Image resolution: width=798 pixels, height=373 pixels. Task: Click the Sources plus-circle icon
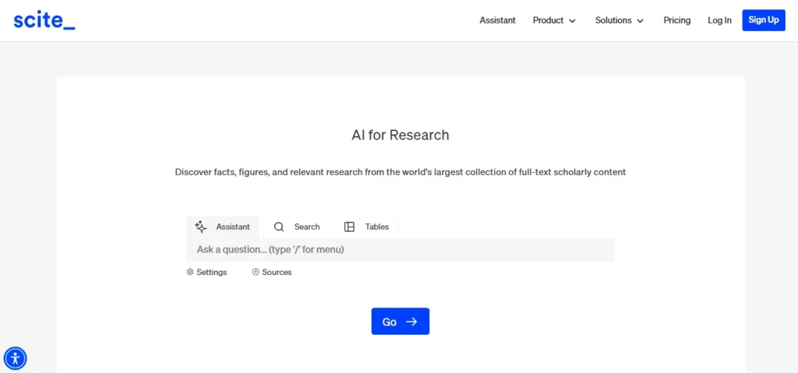point(256,272)
